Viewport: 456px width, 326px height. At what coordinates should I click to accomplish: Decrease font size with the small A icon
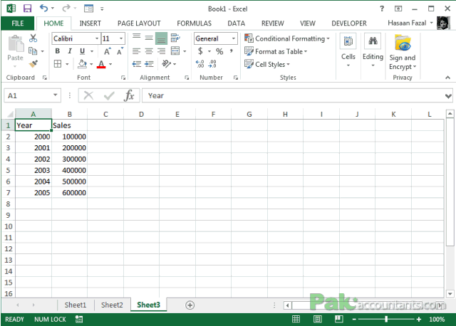pyautogui.click(x=120, y=51)
